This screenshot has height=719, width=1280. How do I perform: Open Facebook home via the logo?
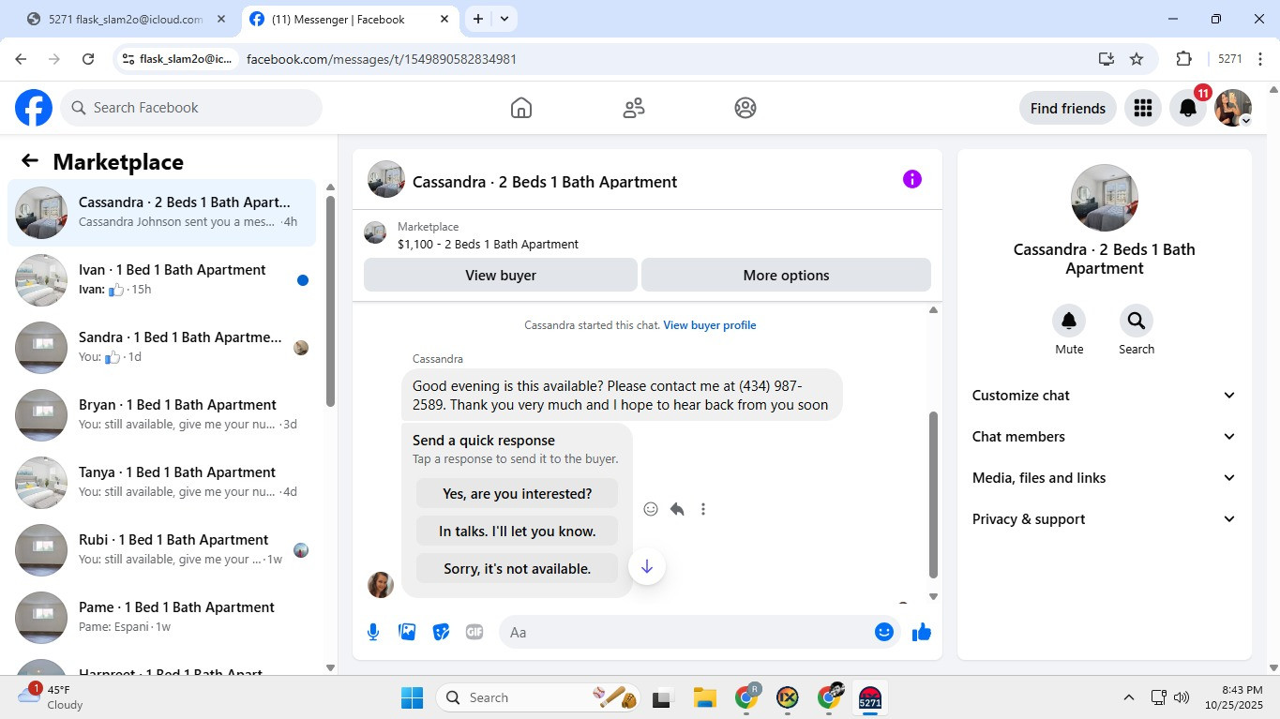click(x=34, y=108)
